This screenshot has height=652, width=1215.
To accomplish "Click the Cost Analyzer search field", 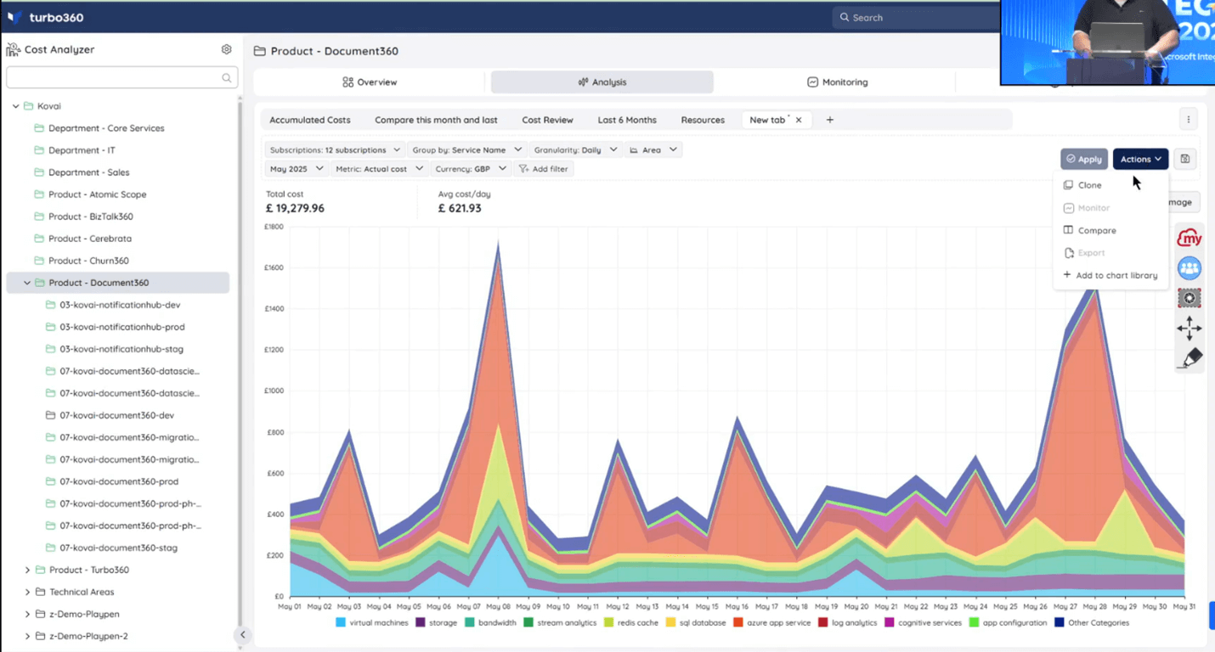I will tap(115, 78).
